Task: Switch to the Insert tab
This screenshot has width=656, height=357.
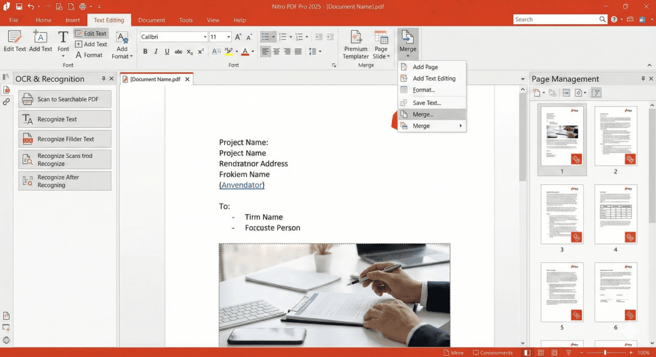Action: [x=72, y=20]
